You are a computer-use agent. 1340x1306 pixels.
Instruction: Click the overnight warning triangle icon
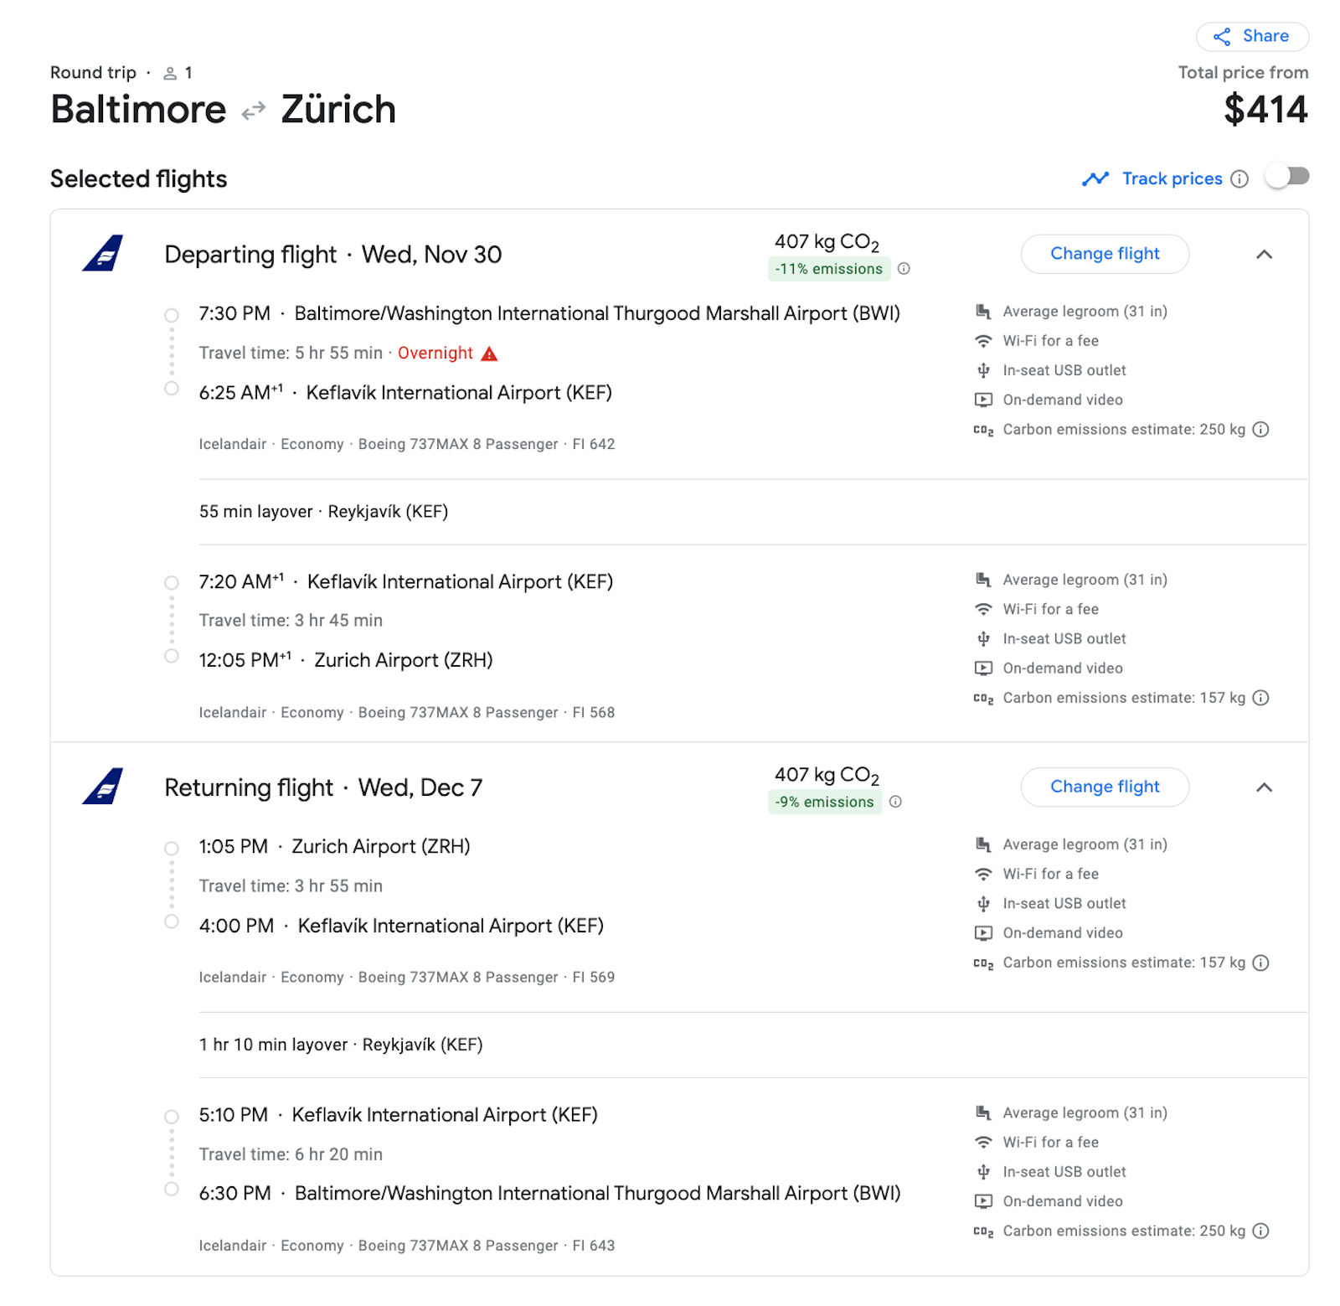pyautogui.click(x=488, y=353)
